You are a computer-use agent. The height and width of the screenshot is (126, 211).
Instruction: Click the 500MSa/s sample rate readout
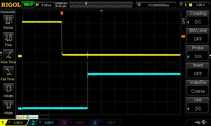[x=61, y=3]
